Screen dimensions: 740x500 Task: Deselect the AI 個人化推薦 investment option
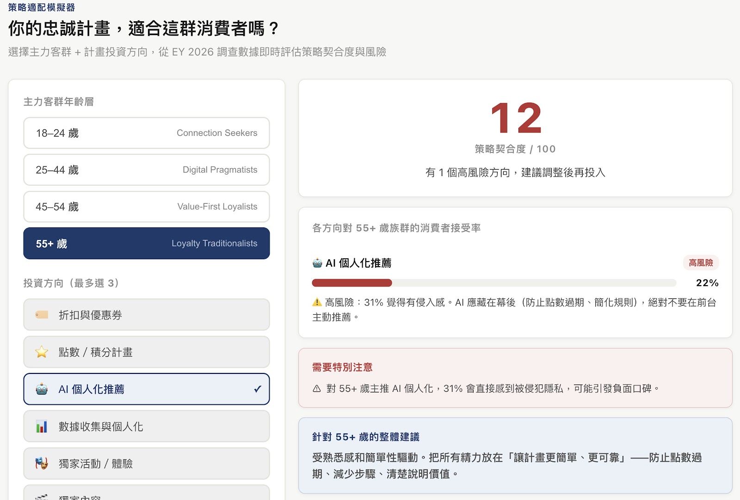click(147, 389)
